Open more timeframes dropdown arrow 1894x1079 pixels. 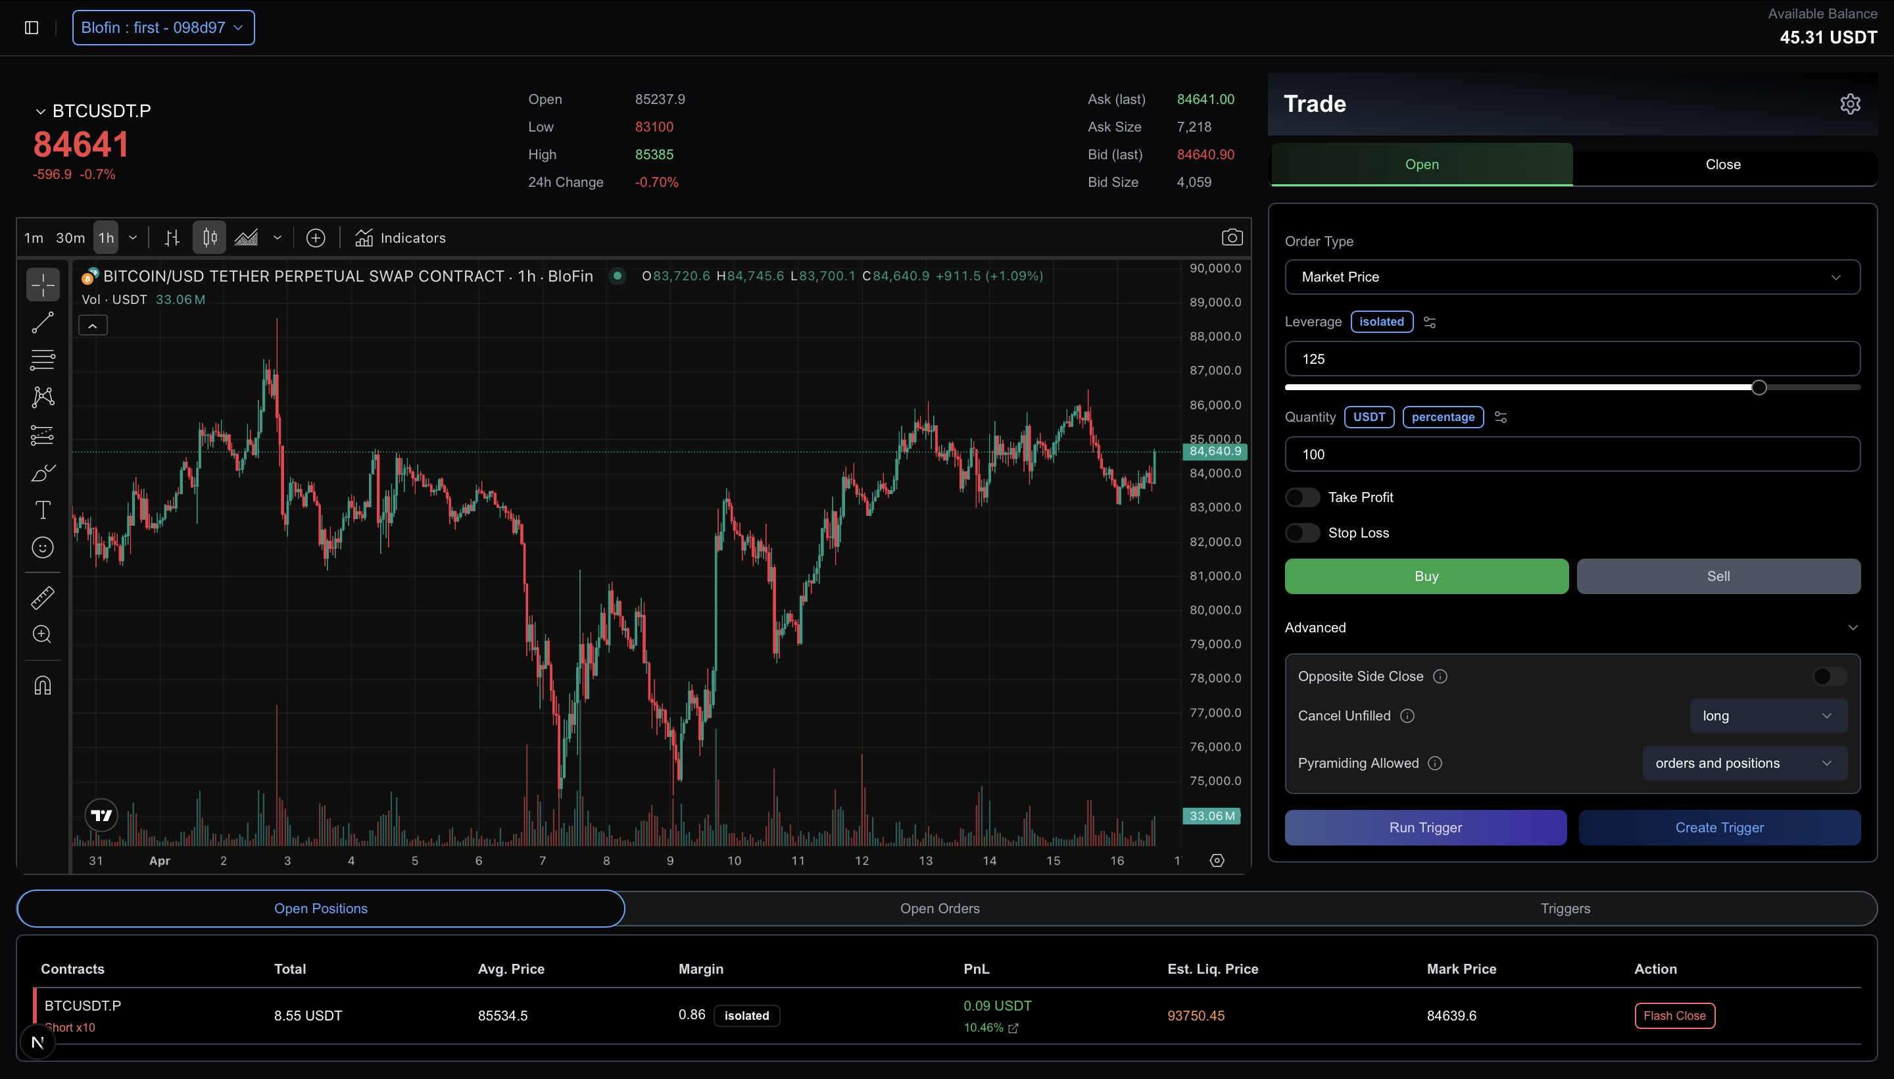coord(133,238)
